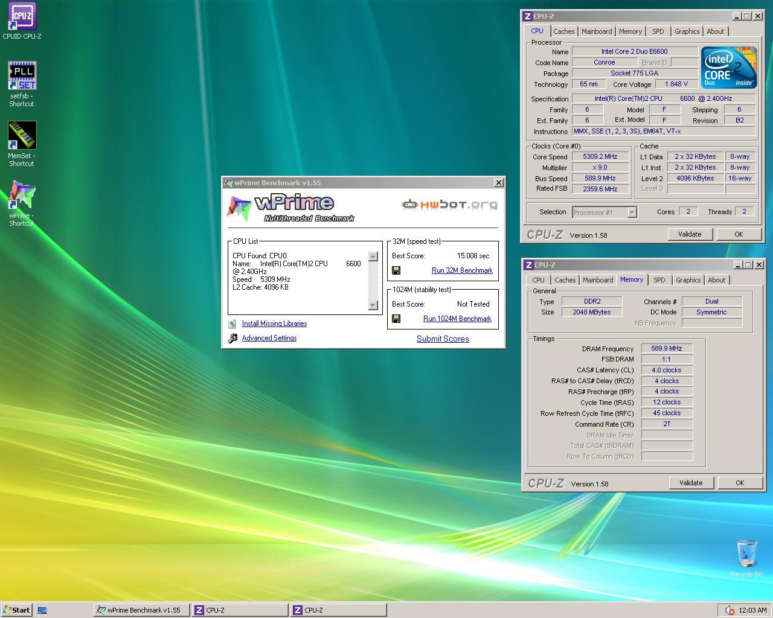The height and width of the screenshot is (618, 773).
Task: Select the wPrime shortcut desktop icon
Action: [22, 195]
